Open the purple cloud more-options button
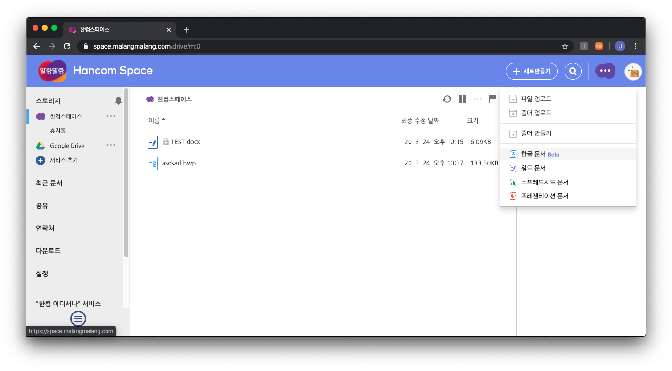 (605, 71)
